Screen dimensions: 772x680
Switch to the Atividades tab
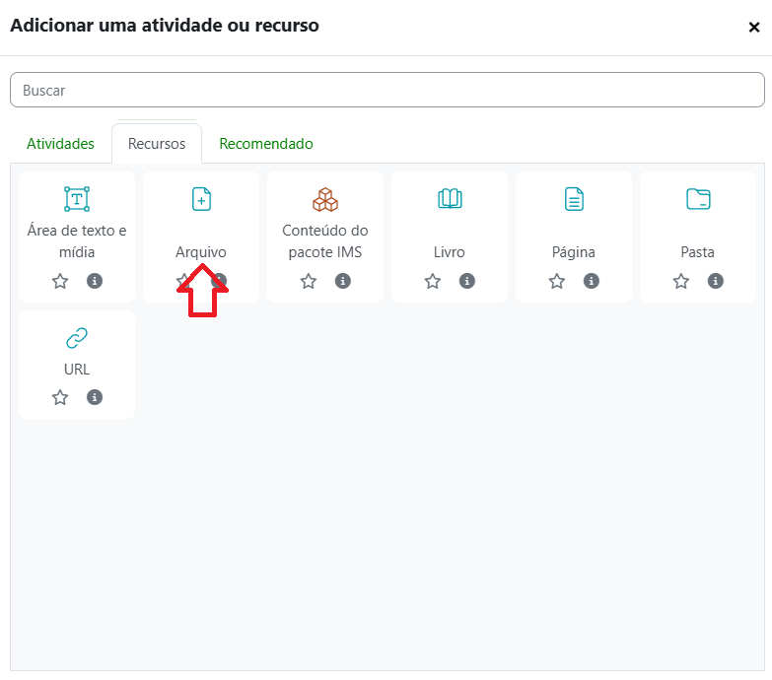point(60,144)
